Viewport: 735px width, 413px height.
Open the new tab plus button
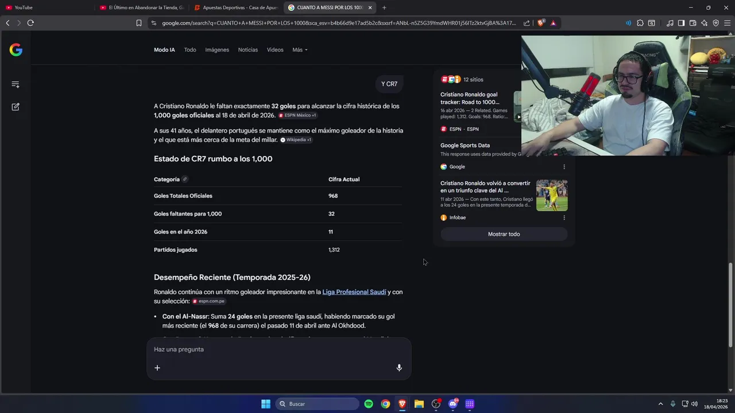[384, 7]
